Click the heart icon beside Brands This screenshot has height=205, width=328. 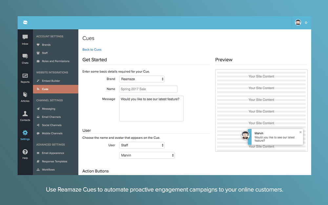38,45
